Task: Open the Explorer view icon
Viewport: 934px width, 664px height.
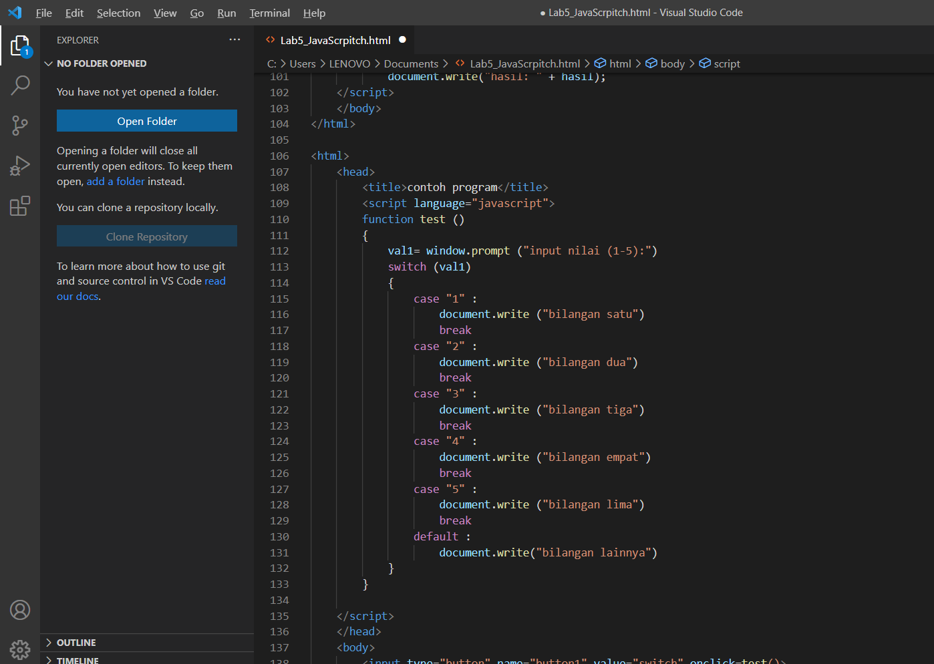Action: coord(20,45)
